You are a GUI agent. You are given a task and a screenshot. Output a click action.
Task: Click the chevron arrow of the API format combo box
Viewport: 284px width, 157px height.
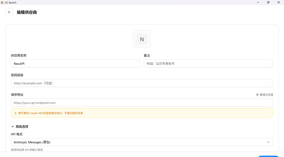pyautogui.click(x=268, y=142)
